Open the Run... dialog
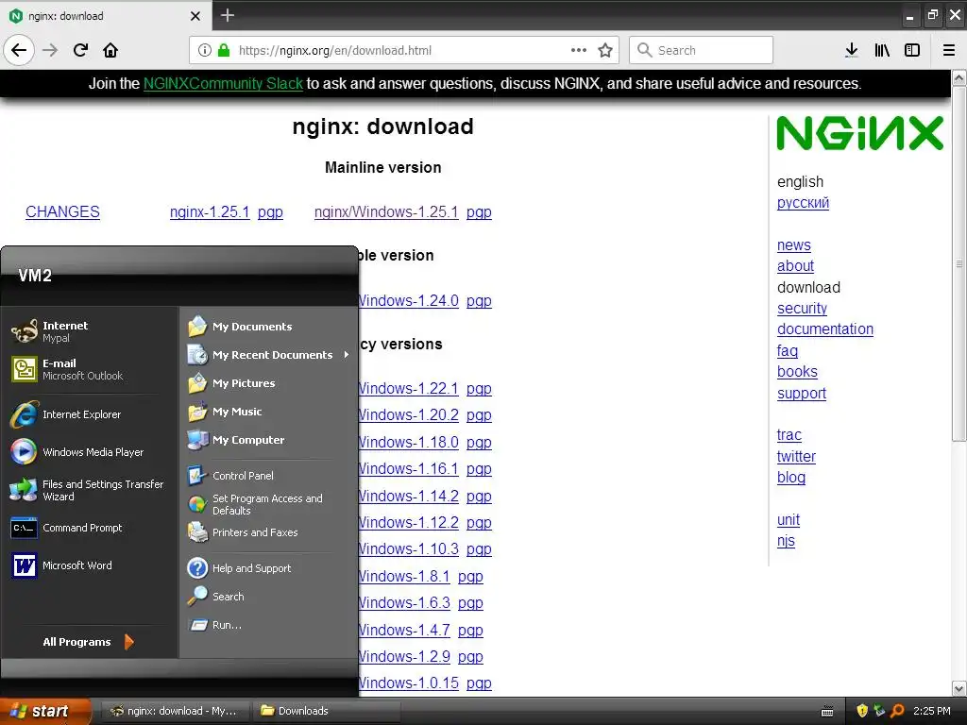Viewport: 967px width, 725px height. tap(268, 625)
